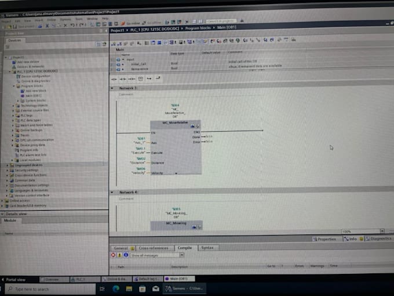Select the Compile tab
Viewport: 394px width, 296px height.
(185, 248)
